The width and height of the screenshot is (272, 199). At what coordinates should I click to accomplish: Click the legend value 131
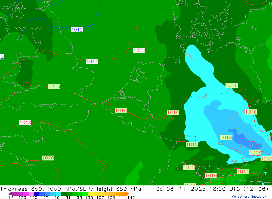[x=66, y=197]
